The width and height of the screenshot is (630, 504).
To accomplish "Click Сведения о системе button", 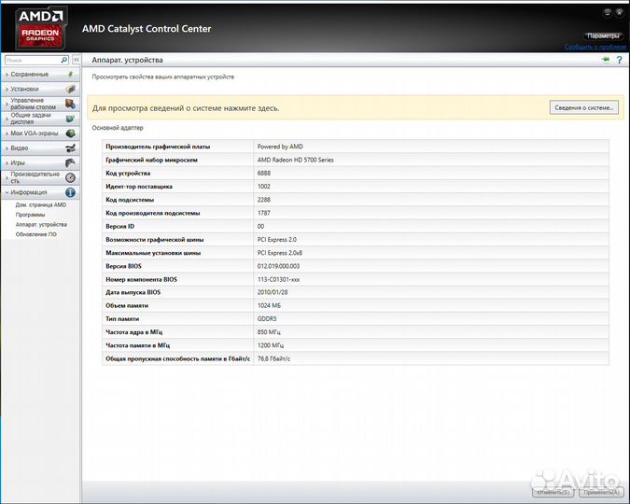I will tap(583, 107).
